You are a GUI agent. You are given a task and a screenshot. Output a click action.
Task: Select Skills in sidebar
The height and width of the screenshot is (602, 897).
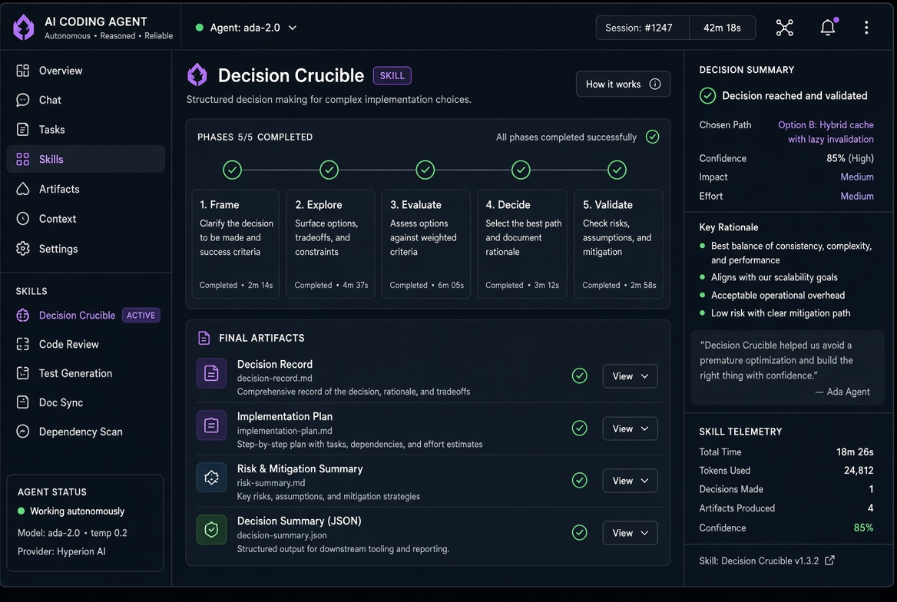coord(86,159)
